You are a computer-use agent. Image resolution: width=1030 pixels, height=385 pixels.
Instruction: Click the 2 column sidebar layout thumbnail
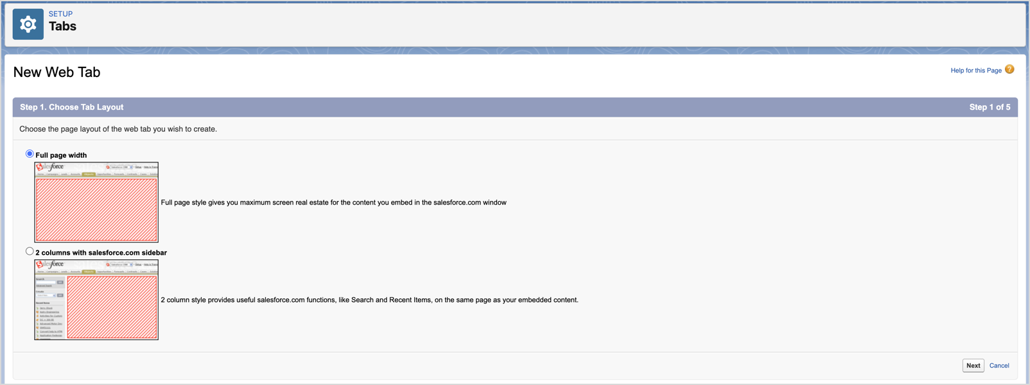tap(96, 300)
